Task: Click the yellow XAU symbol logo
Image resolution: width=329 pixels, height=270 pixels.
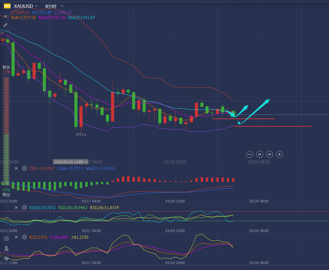Action: [x=7, y=6]
